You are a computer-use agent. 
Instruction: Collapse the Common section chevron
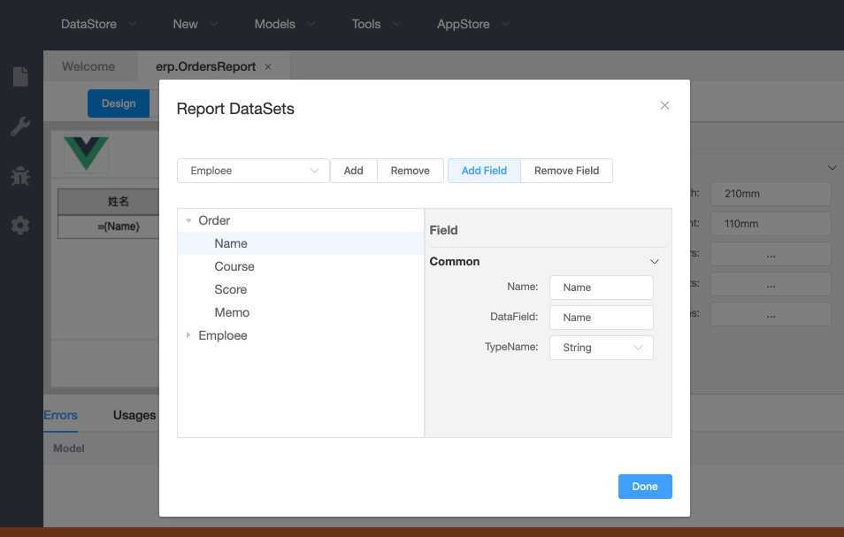655,262
